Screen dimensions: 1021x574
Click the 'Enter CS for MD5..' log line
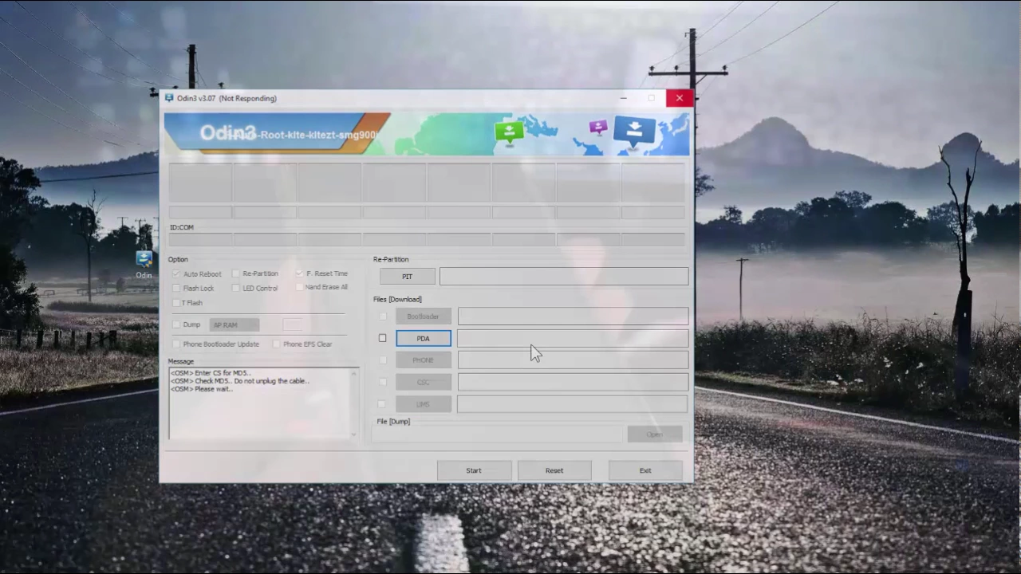pyautogui.click(x=211, y=373)
